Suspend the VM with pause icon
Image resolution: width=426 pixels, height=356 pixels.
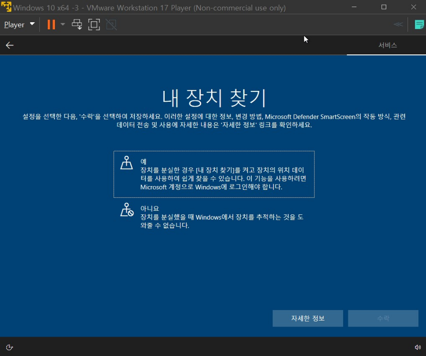click(x=51, y=25)
